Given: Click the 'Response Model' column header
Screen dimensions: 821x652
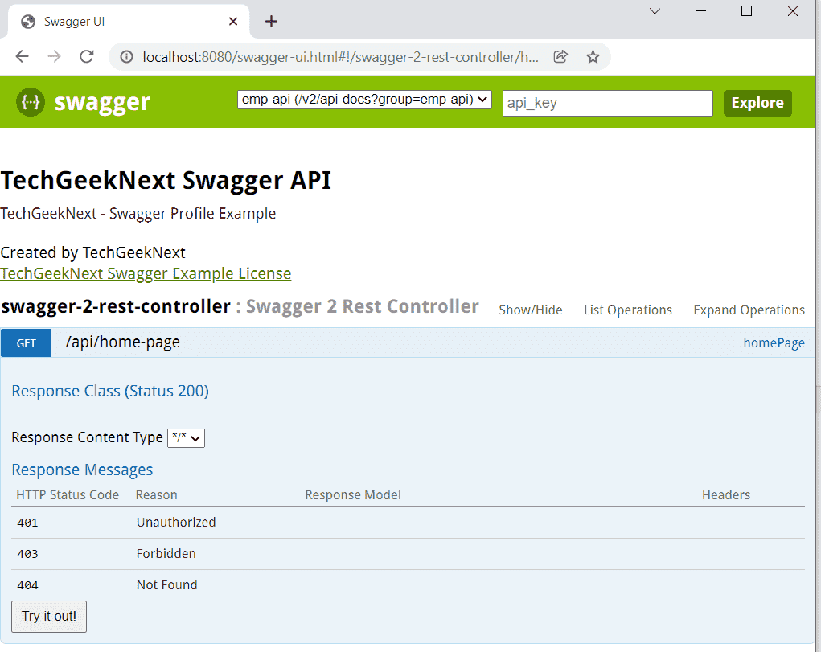Looking at the screenshot, I should [353, 495].
